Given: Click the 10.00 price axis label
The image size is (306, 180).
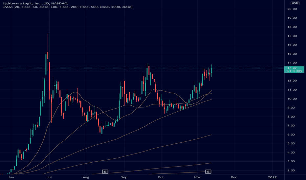Looking at the screenshot, I should click(292, 99).
